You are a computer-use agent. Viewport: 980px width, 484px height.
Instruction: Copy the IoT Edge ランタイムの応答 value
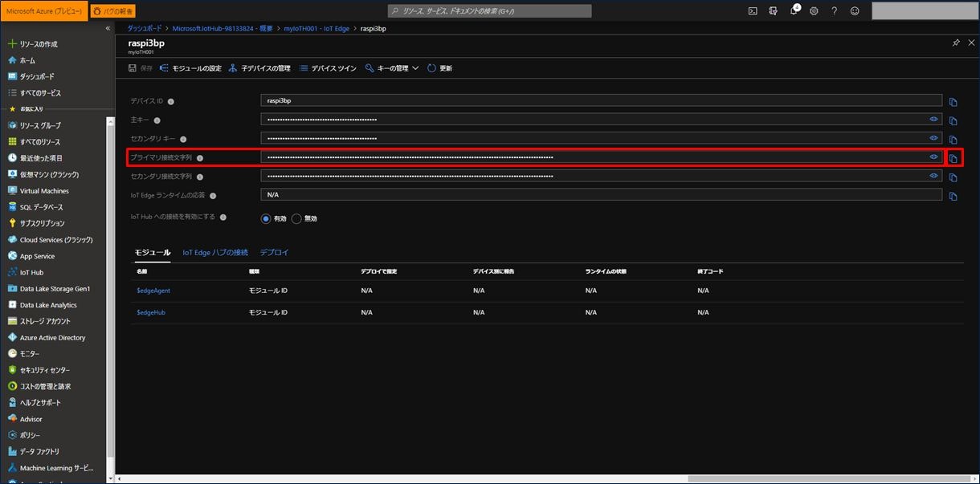coord(953,196)
